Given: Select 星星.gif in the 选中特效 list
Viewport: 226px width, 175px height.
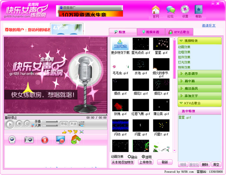Looking at the screenshot, I should (x=185, y=117).
